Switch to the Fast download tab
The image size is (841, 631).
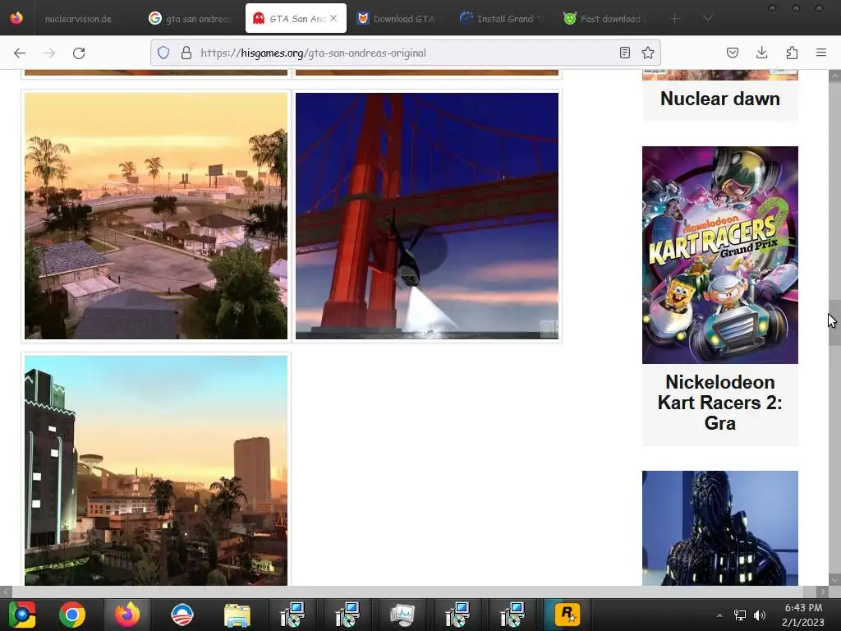[605, 19]
